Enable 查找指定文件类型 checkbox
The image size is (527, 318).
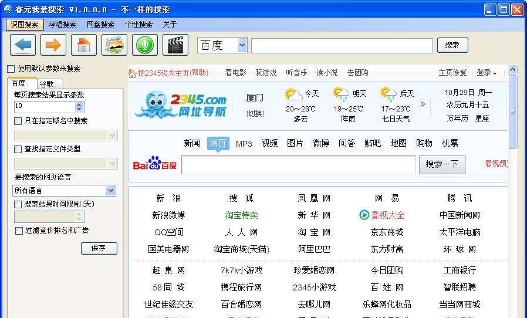coord(18,149)
